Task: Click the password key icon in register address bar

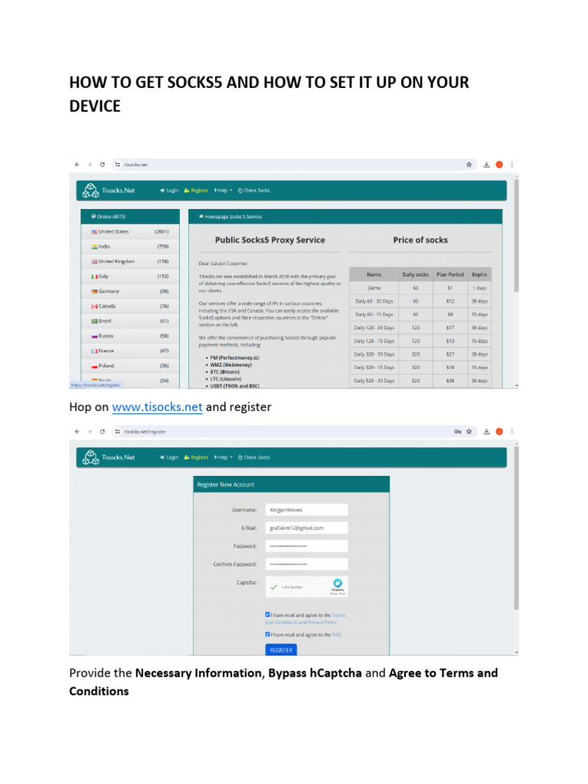Action: (458, 432)
